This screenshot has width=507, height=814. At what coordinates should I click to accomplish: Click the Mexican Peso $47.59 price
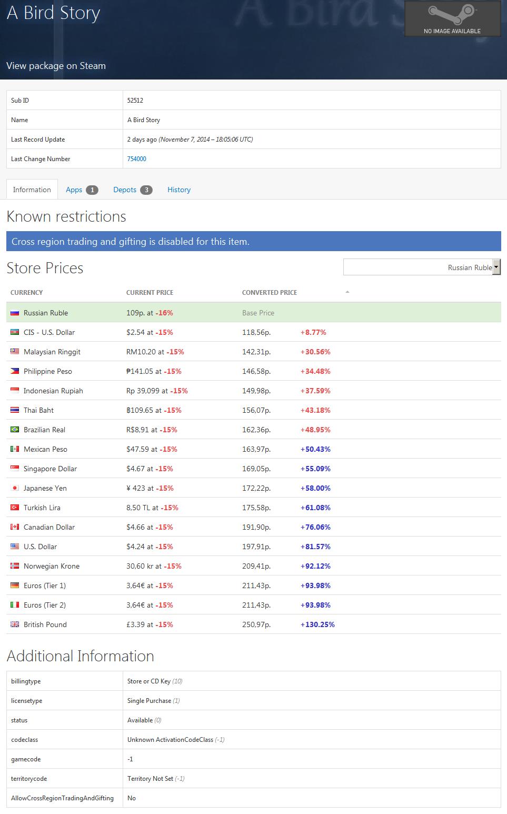pos(137,449)
